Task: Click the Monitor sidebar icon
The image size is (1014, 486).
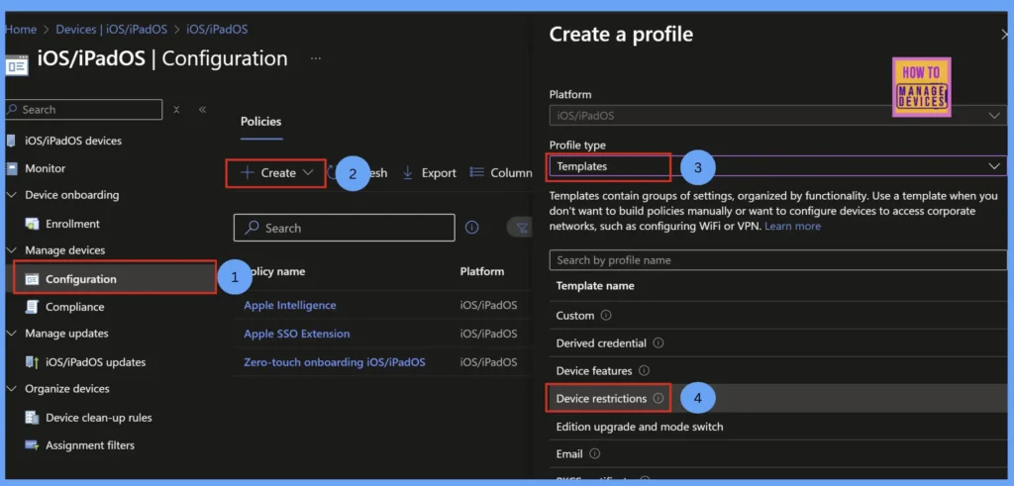Action: click(x=11, y=168)
